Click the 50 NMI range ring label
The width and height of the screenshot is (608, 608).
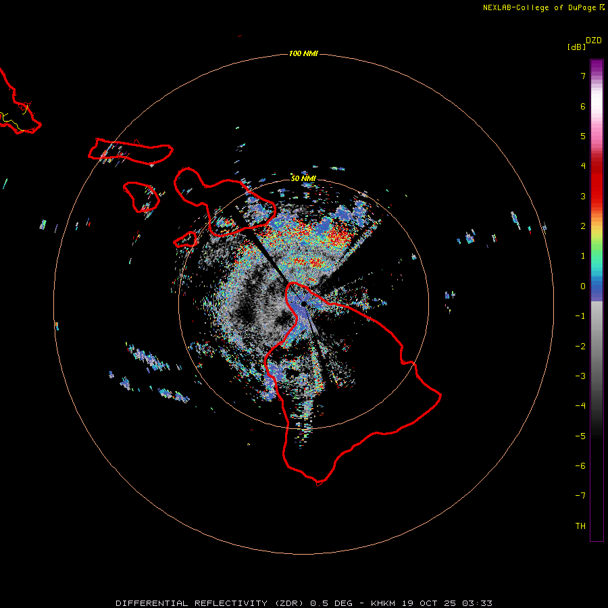[x=303, y=178]
